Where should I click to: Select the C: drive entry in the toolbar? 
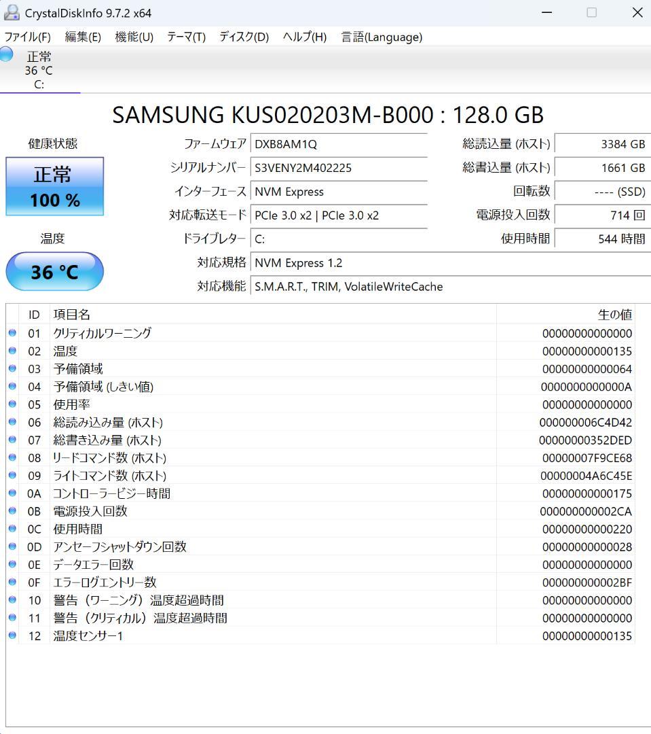point(39,70)
